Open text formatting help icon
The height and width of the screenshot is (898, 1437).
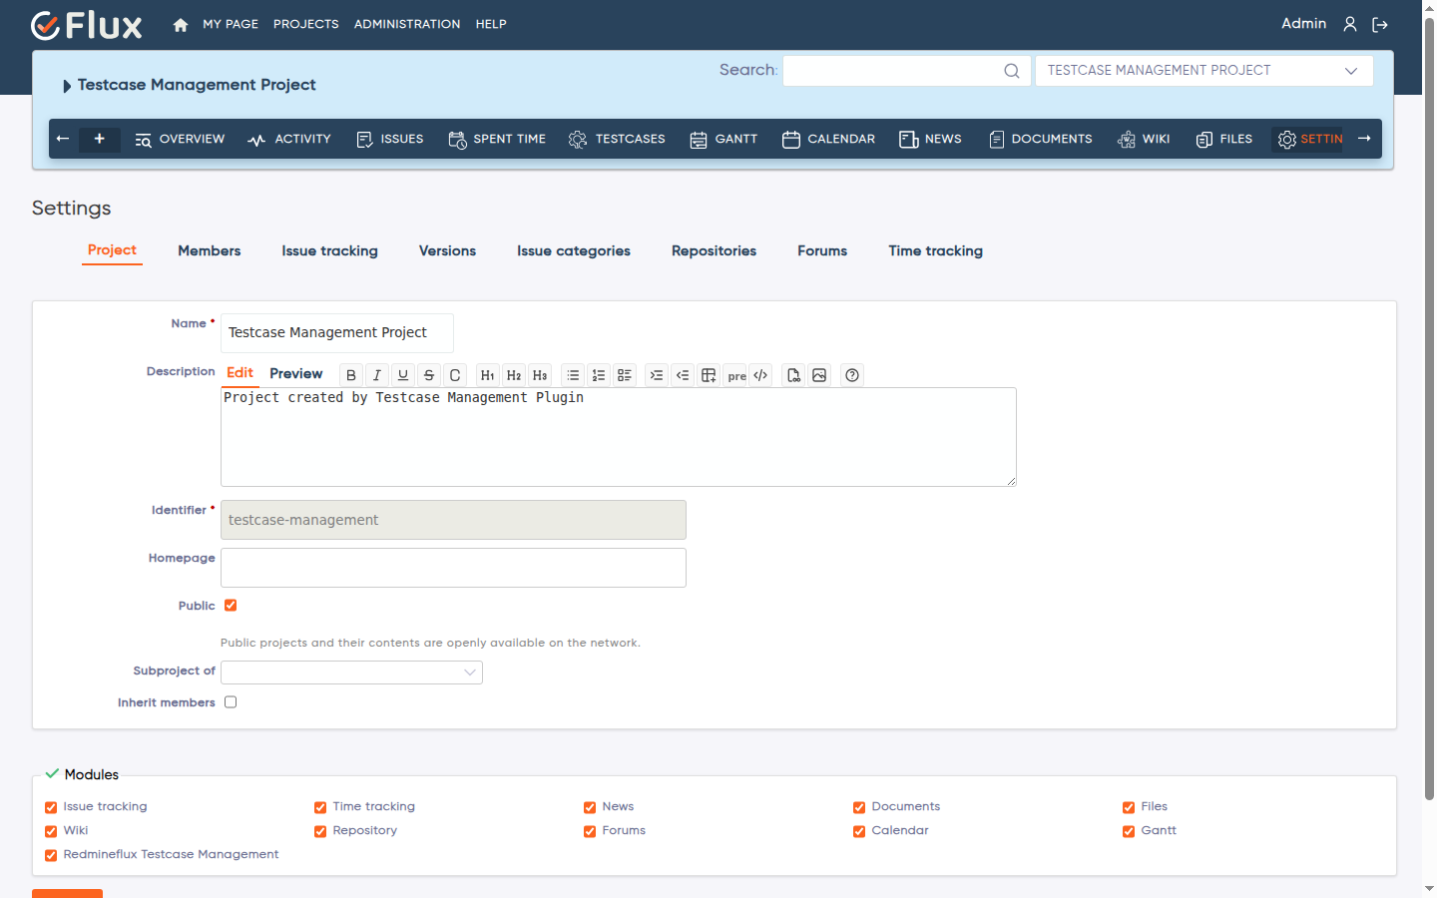pos(852,375)
